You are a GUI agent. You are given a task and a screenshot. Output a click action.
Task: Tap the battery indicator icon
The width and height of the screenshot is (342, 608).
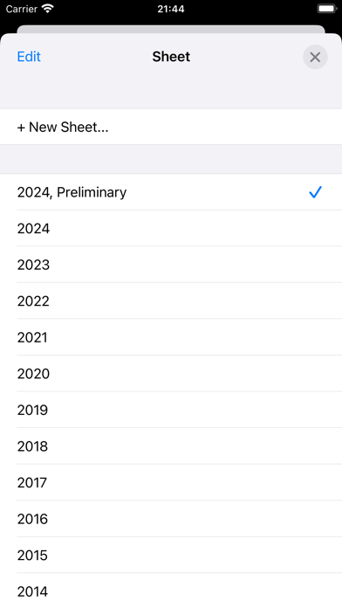(327, 9)
